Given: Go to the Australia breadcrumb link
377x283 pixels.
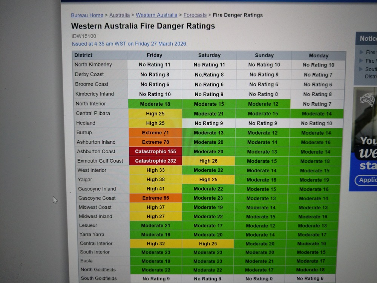Looking at the screenshot, I should point(120,15).
